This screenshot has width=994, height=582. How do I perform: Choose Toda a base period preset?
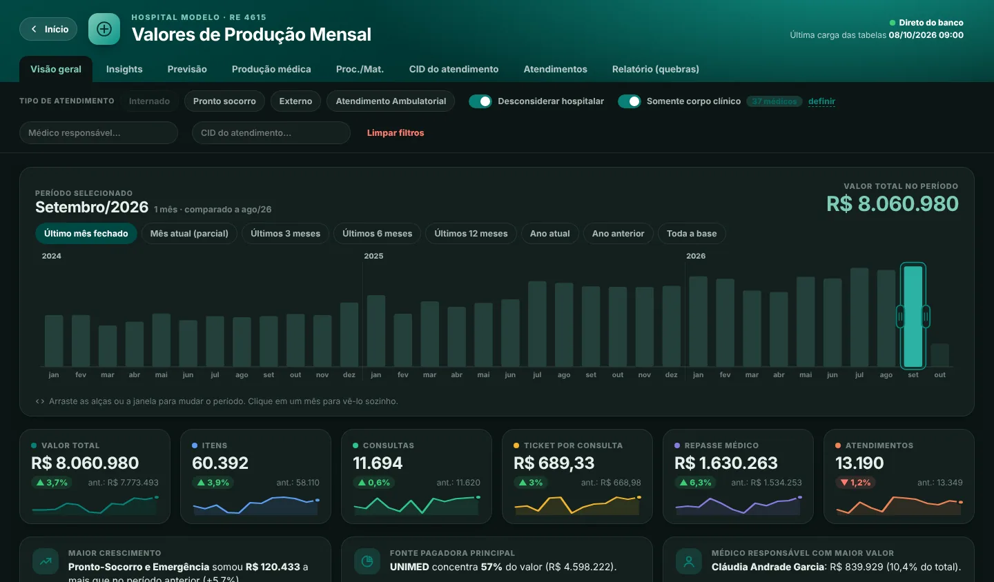coord(692,234)
